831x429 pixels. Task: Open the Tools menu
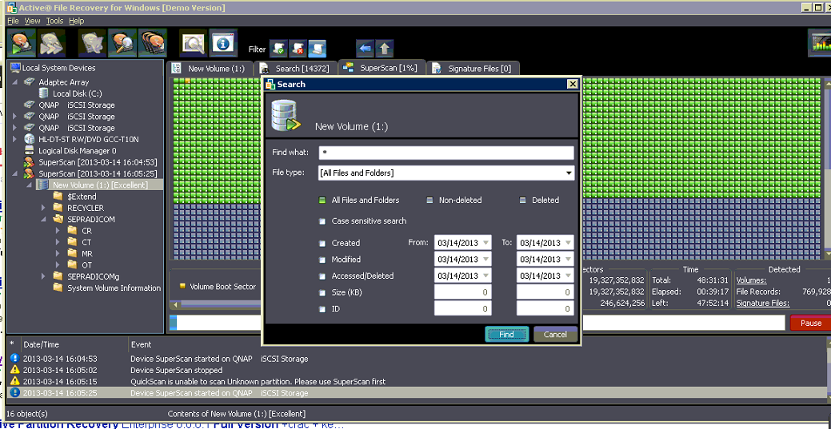click(54, 21)
